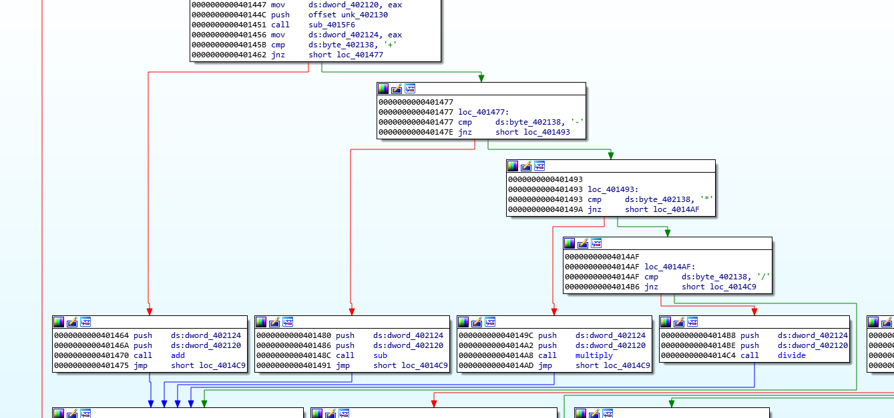
Task: Open node color picker on loc_401477 block
Action: point(383,89)
